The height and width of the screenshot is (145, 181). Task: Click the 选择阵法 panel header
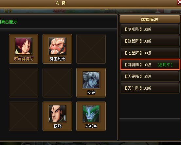pyautogui.click(x=150, y=19)
